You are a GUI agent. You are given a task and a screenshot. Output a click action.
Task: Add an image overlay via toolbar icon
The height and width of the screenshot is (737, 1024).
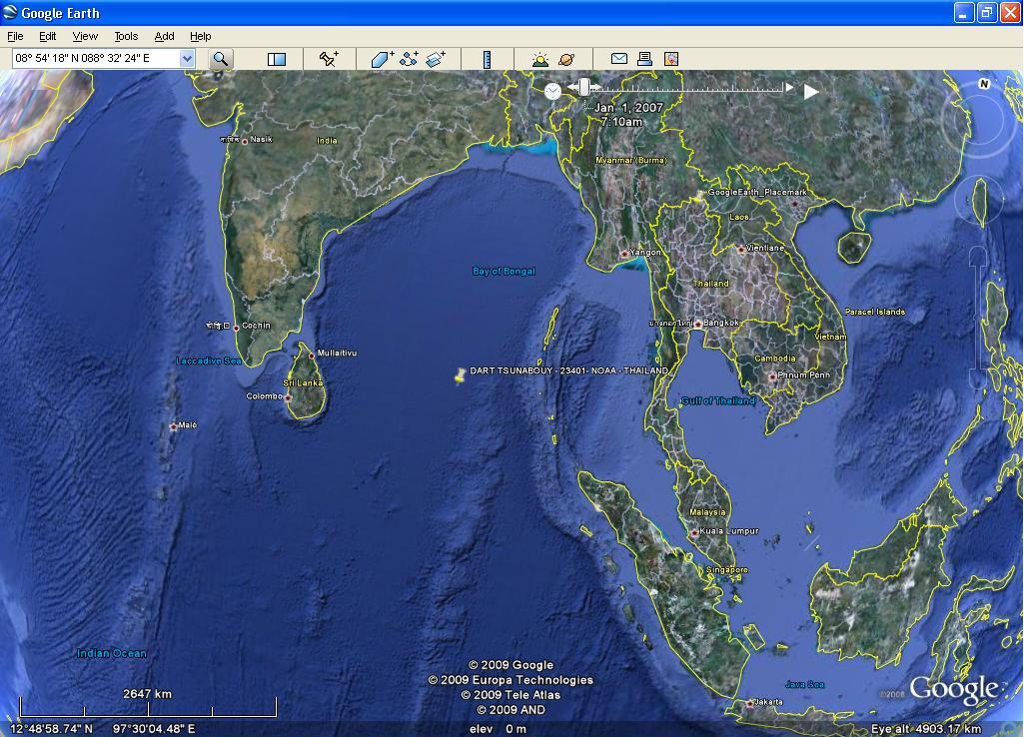[435, 59]
